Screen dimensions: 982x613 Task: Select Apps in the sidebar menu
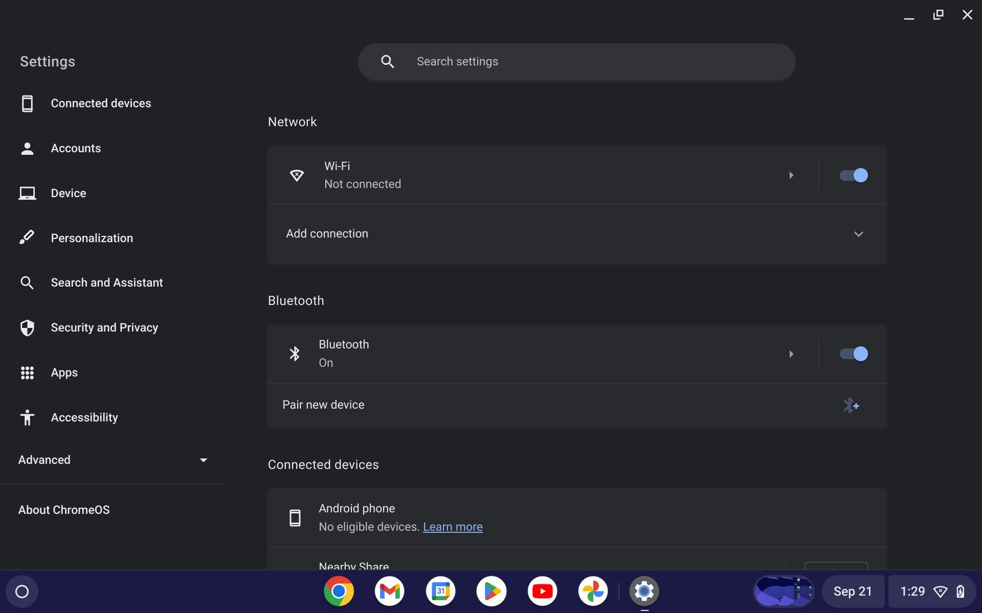tap(64, 372)
